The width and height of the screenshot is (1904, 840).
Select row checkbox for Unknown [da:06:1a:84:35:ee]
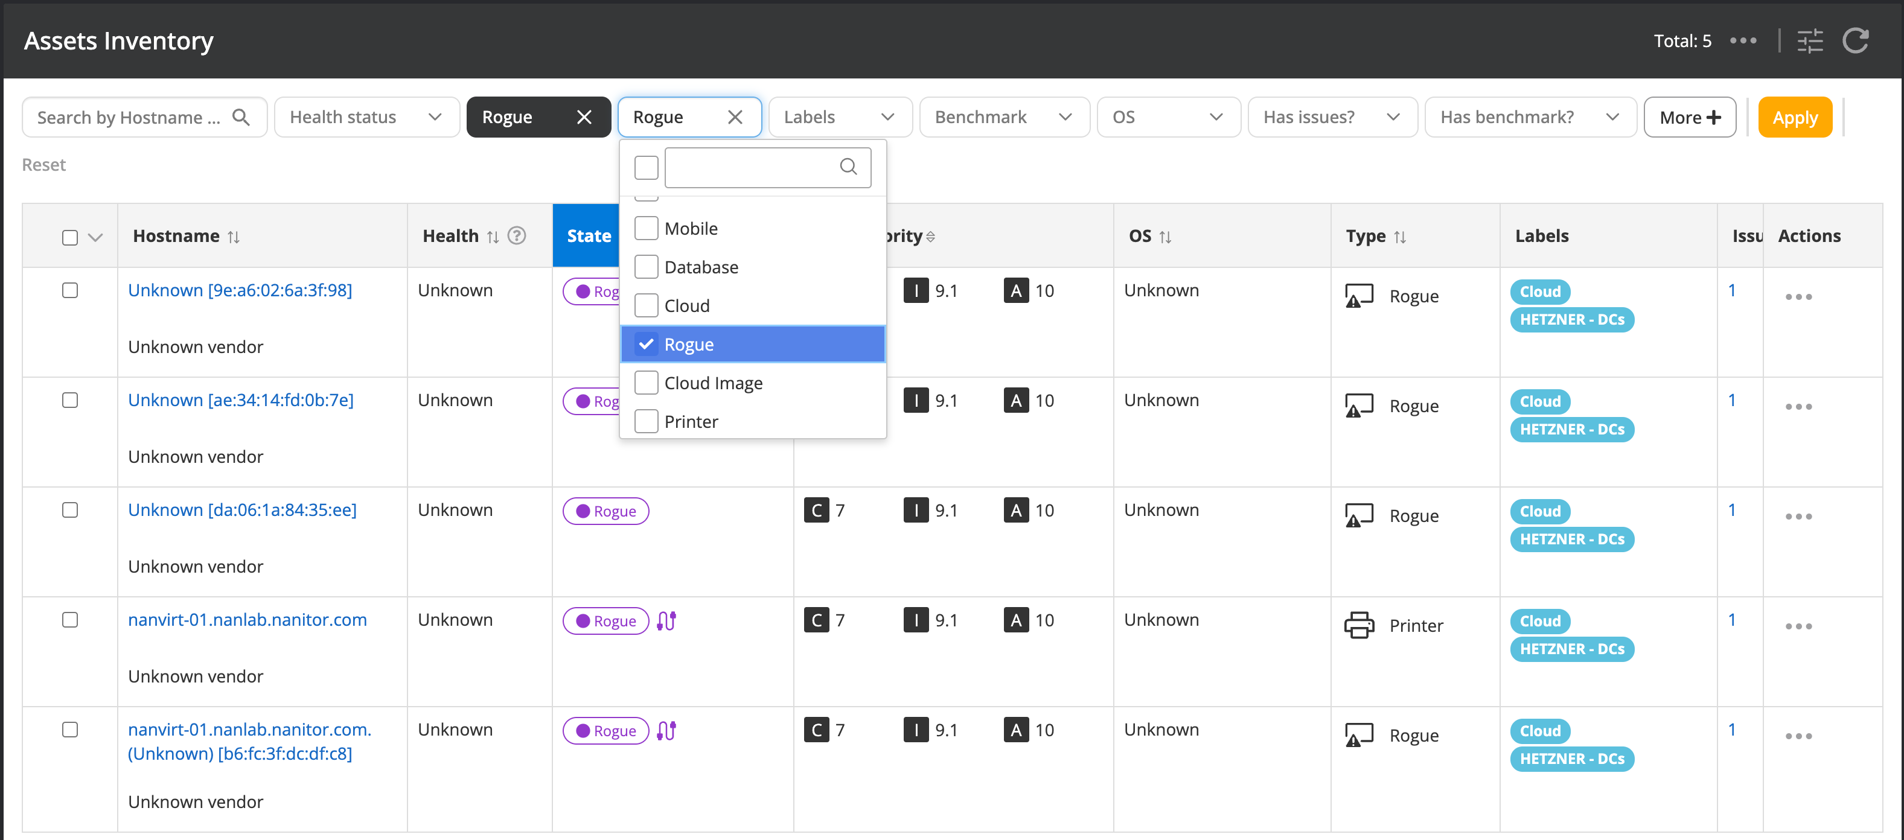(x=70, y=510)
